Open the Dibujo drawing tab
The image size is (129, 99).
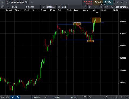coord(74,97)
